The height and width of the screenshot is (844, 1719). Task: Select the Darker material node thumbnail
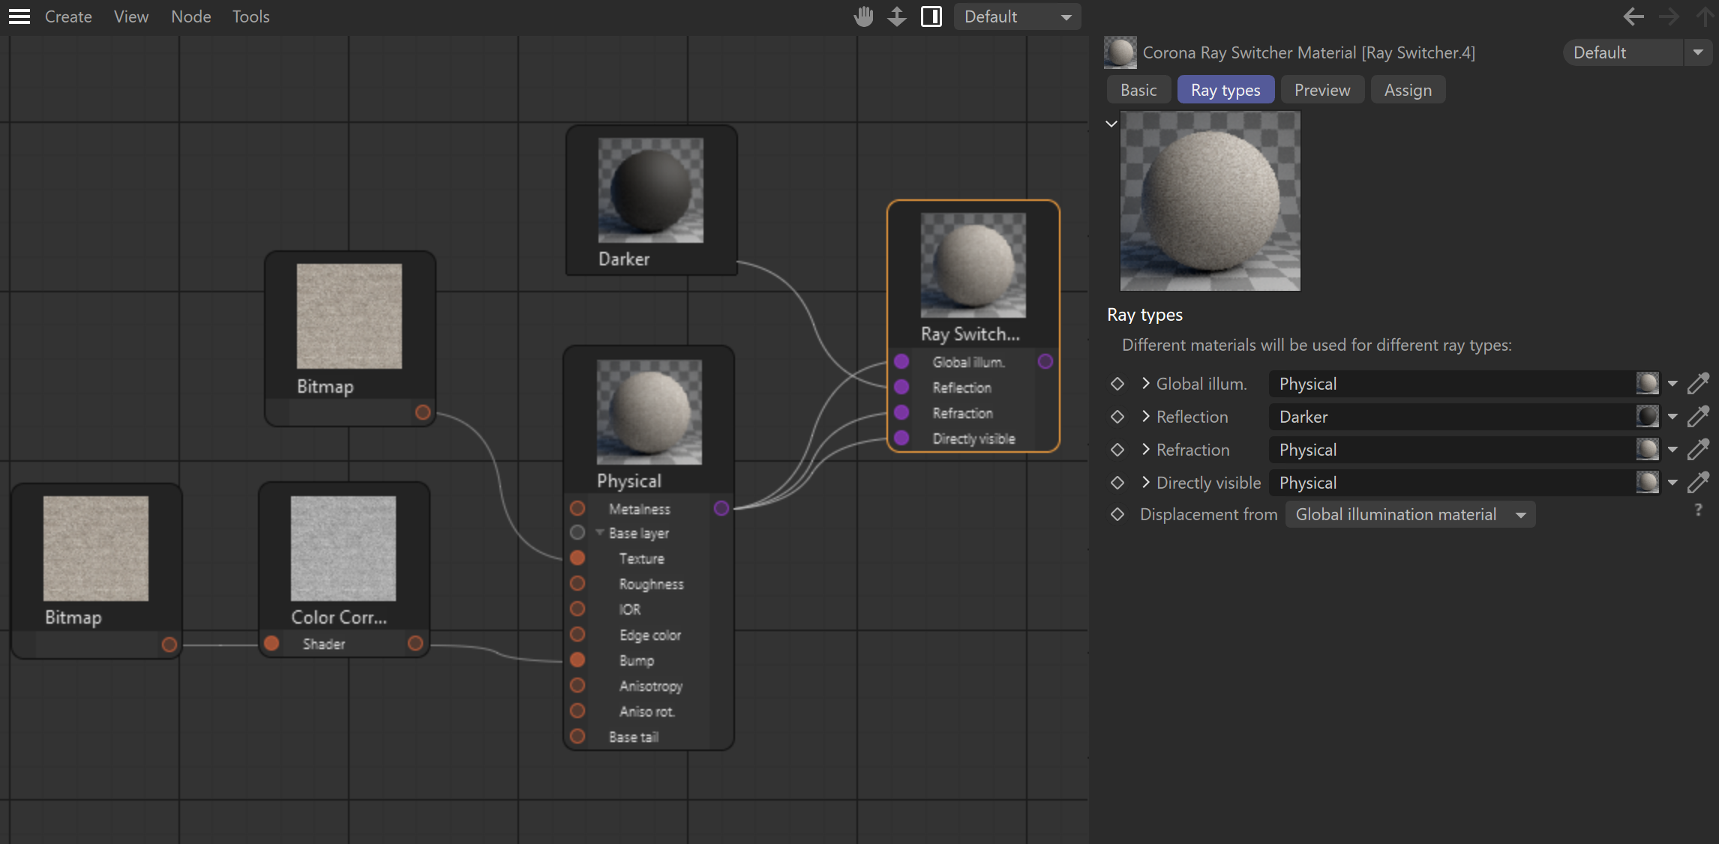651,190
